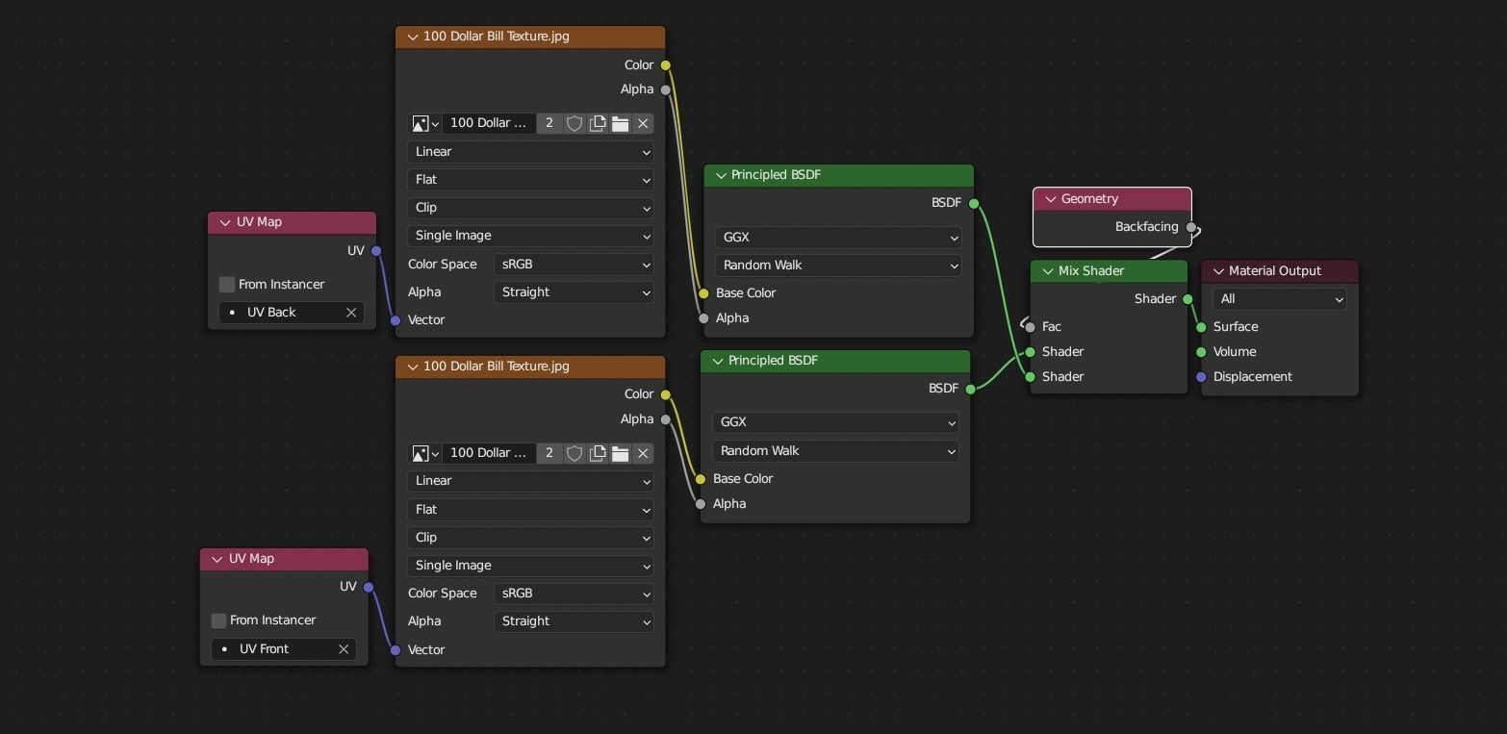
Task: Clear the UV Back map field
Action: point(351,313)
